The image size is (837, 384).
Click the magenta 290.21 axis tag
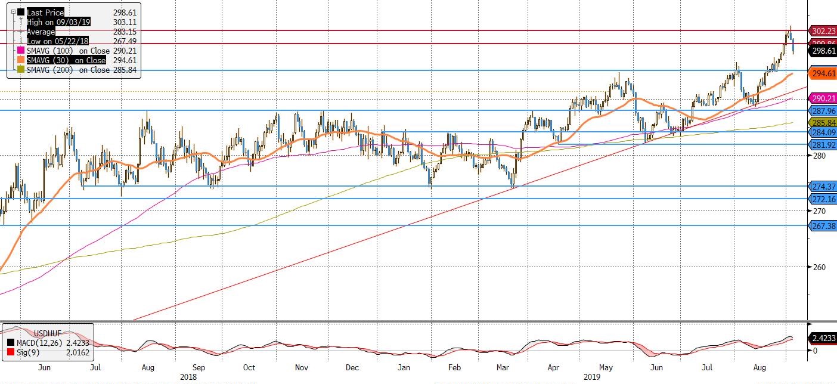tap(823, 98)
